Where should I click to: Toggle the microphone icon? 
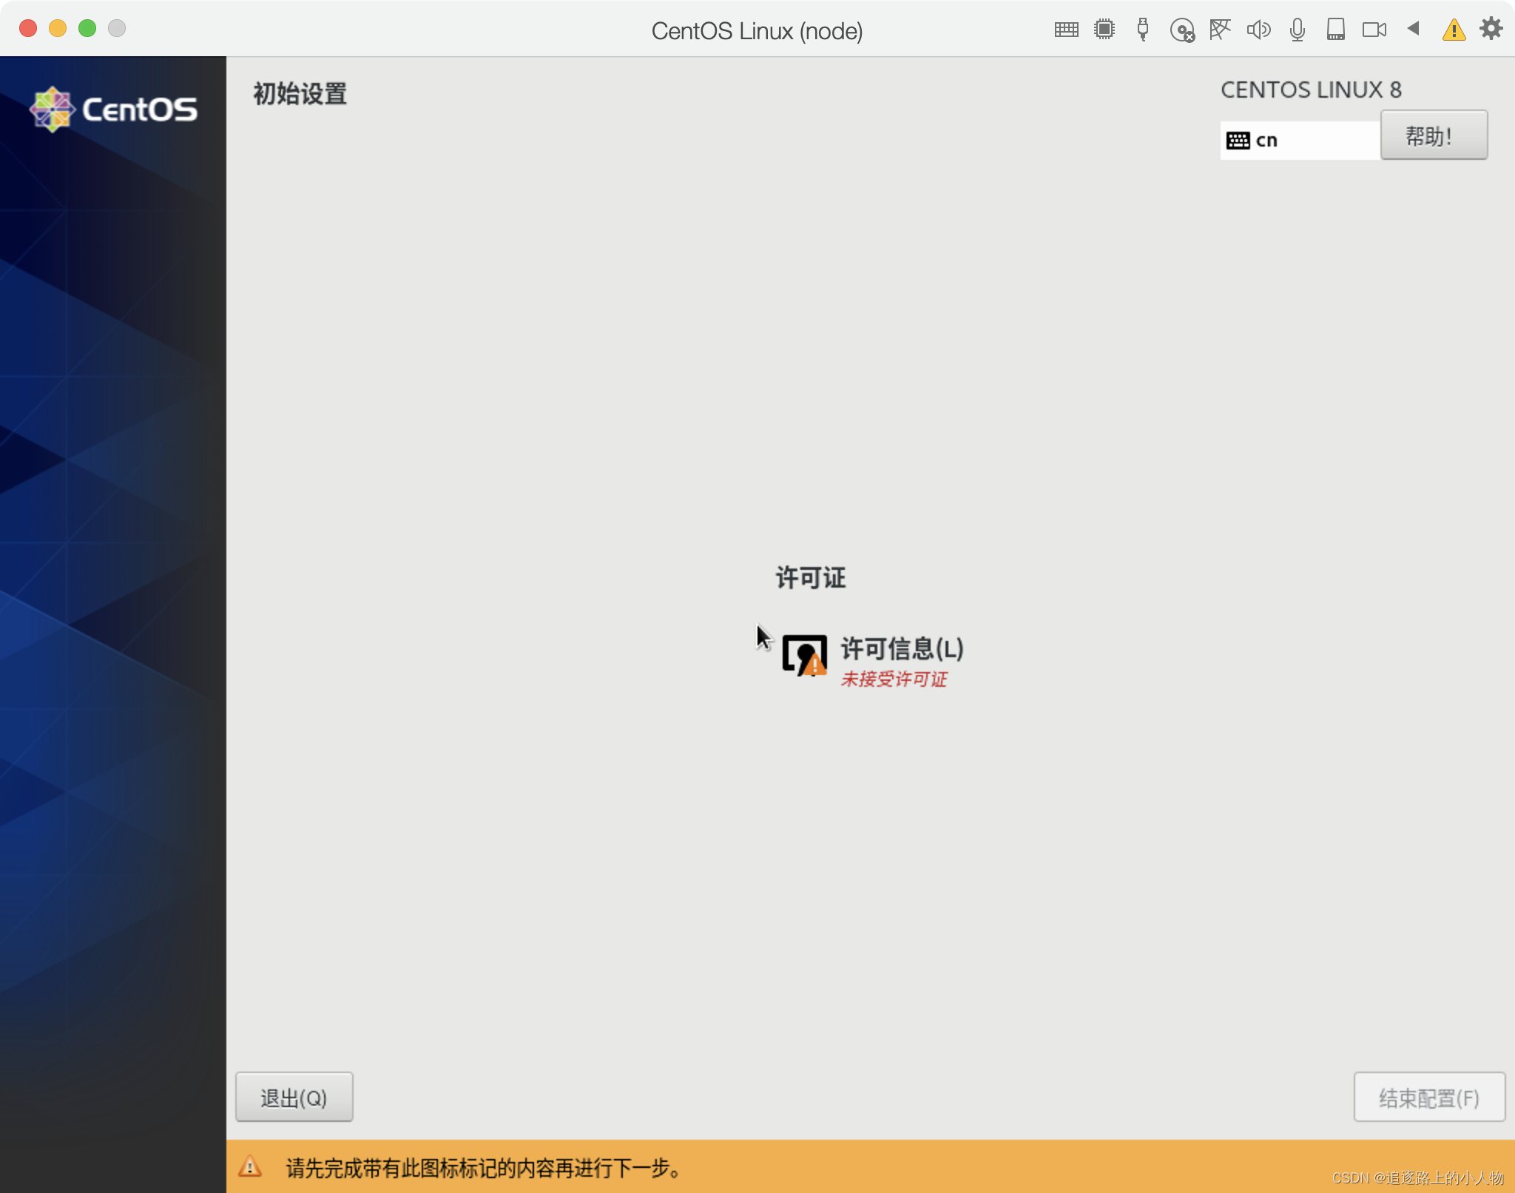click(1297, 30)
